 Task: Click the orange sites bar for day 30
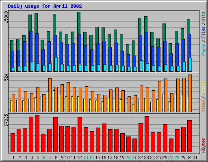click(190, 93)
